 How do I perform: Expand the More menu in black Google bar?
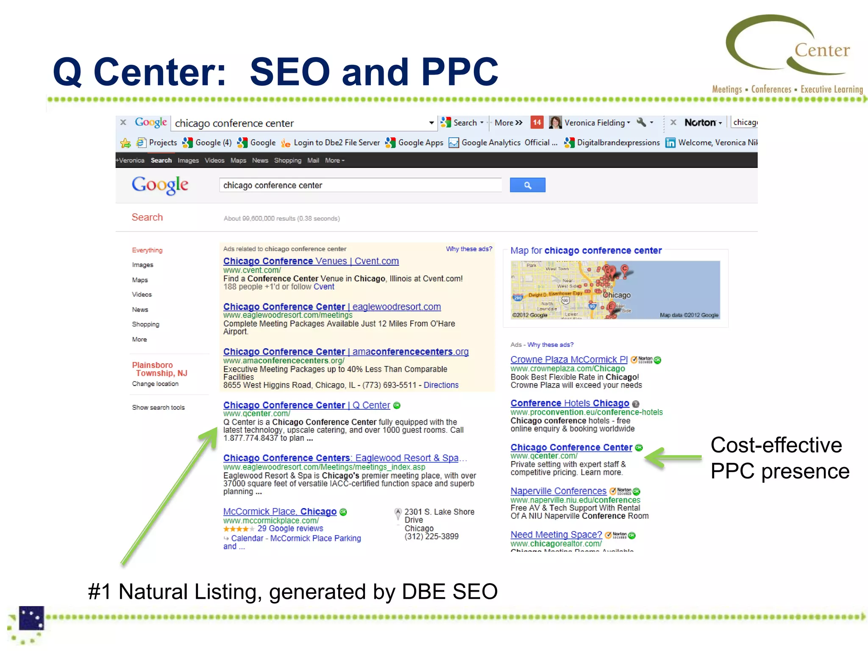pos(335,160)
